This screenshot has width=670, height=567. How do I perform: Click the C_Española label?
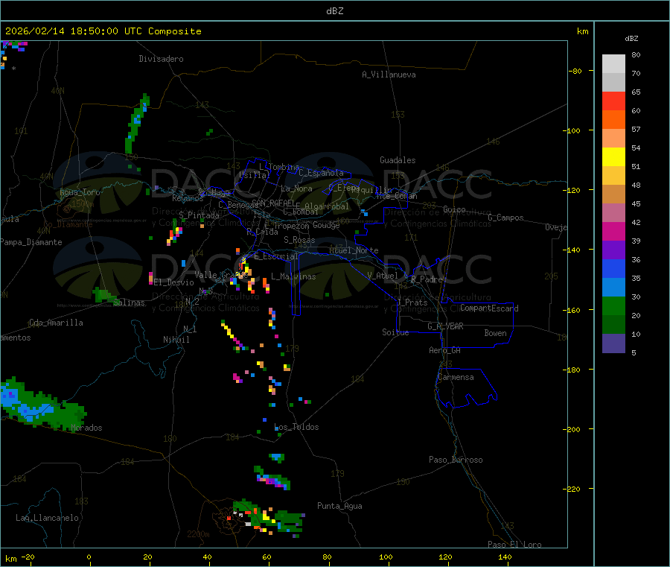pos(322,173)
